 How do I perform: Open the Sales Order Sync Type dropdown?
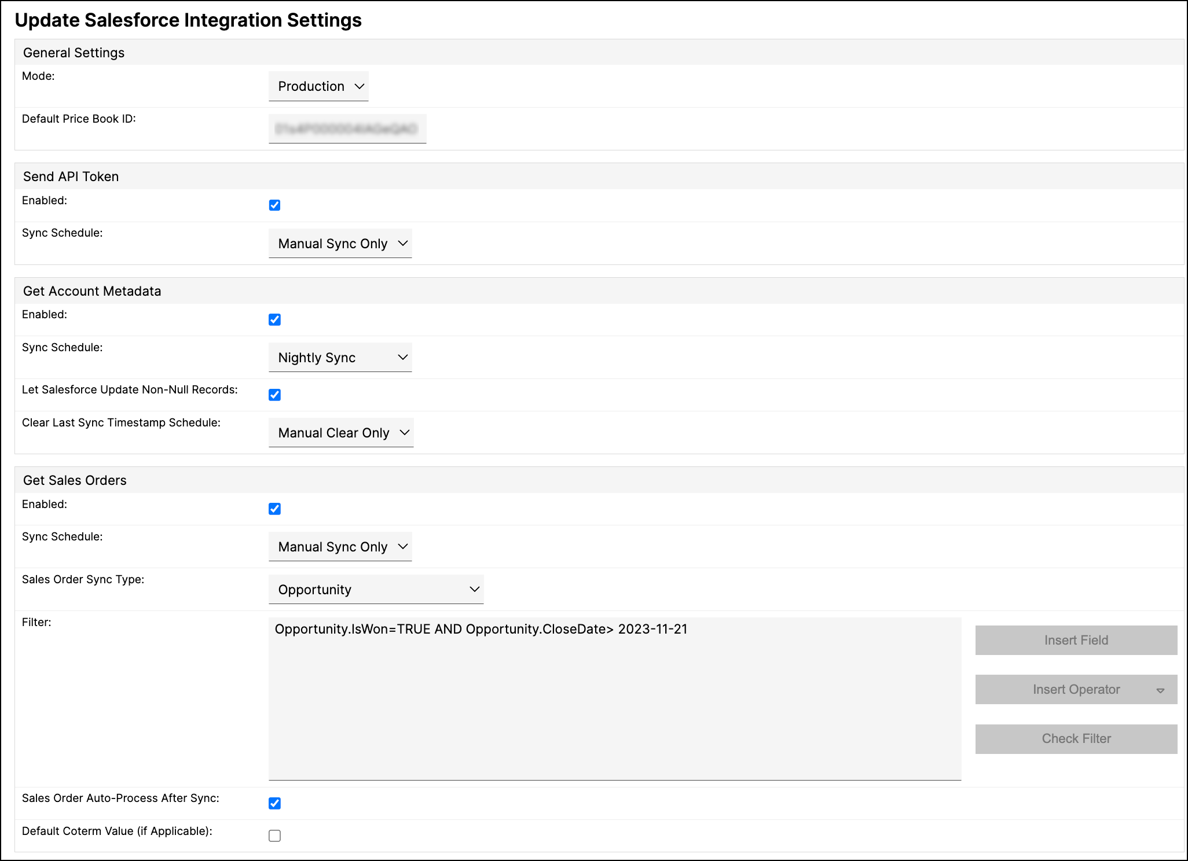coord(376,590)
